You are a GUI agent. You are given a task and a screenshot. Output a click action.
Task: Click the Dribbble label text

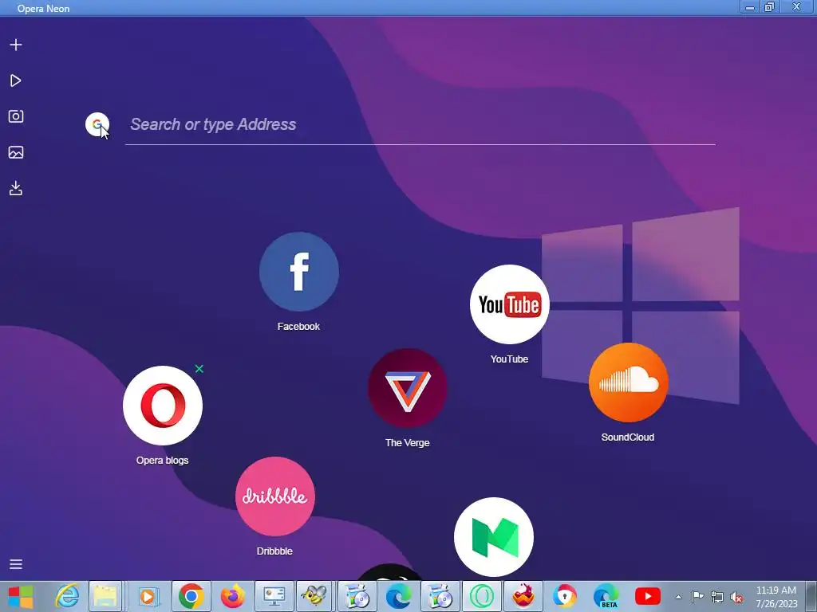click(x=274, y=551)
